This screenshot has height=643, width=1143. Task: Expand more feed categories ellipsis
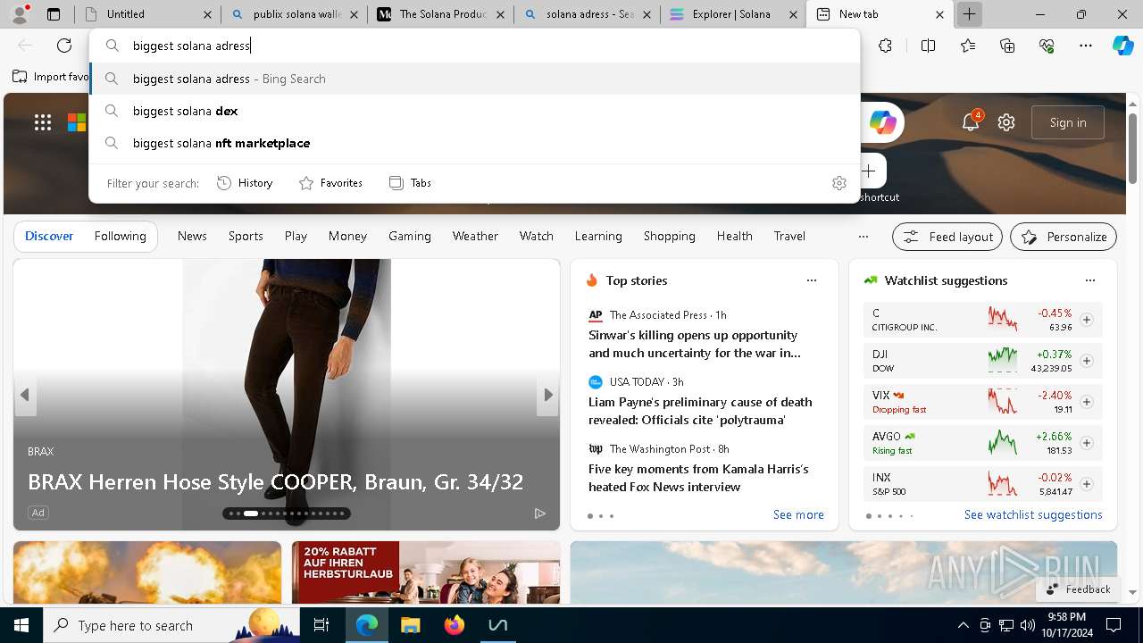coord(863,237)
